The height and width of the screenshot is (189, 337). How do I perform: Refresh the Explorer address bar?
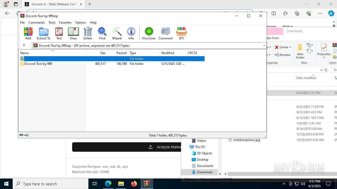(326, 70)
